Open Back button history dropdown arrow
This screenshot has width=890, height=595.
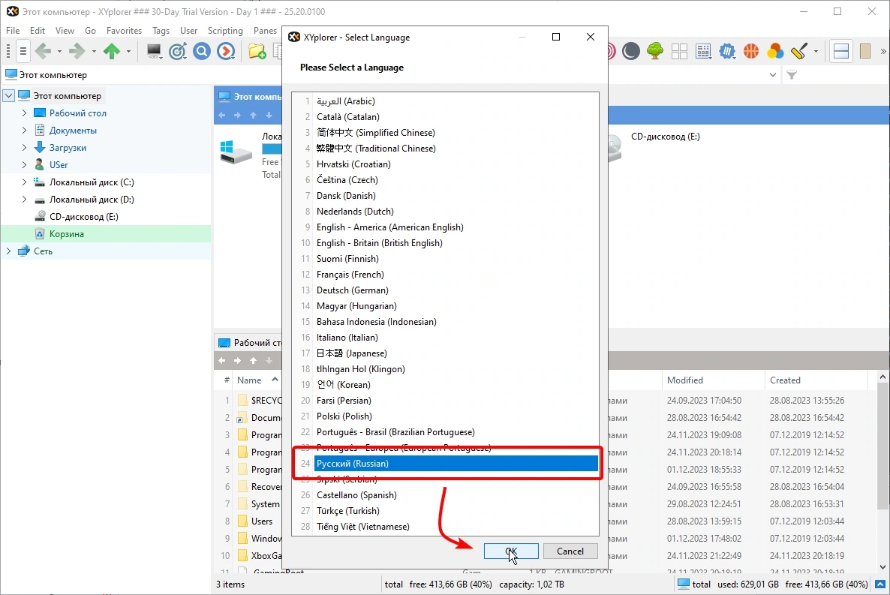point(59,51)
